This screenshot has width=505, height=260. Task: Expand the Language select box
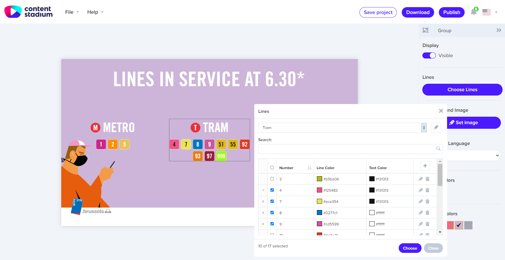pyautogui.click(x=474, y=155)
